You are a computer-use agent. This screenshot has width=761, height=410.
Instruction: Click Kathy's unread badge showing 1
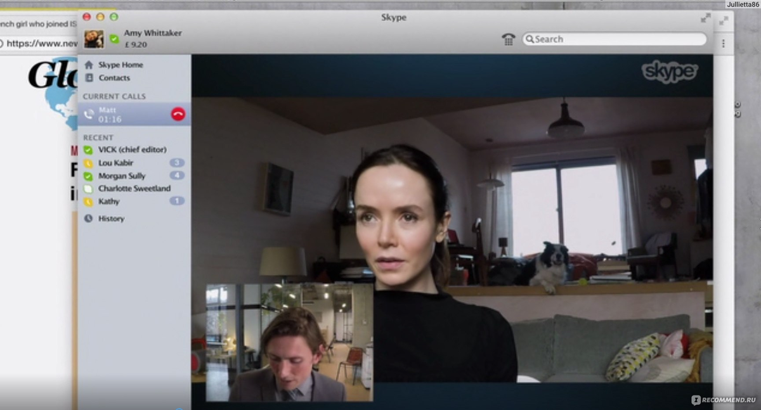click(177, 201)
